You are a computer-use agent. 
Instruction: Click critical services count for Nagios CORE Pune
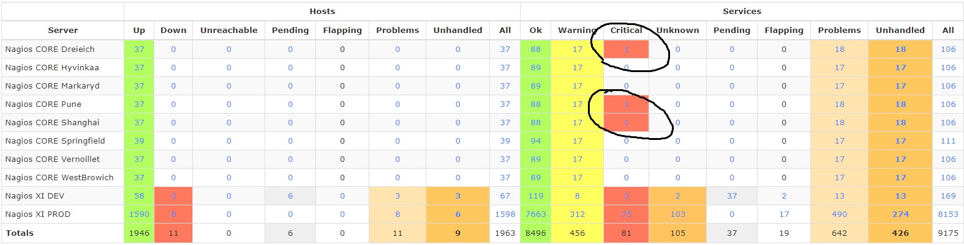pyautogui.click(x=626, y=104)
